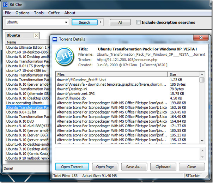Click the files list scrollbar up arrow
The width and height of the screenshot is (213, 183).
pos(202,74)
